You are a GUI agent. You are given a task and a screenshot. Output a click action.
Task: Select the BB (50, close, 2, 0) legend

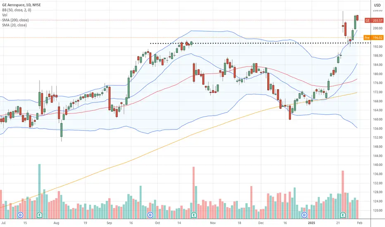(17, 10)
